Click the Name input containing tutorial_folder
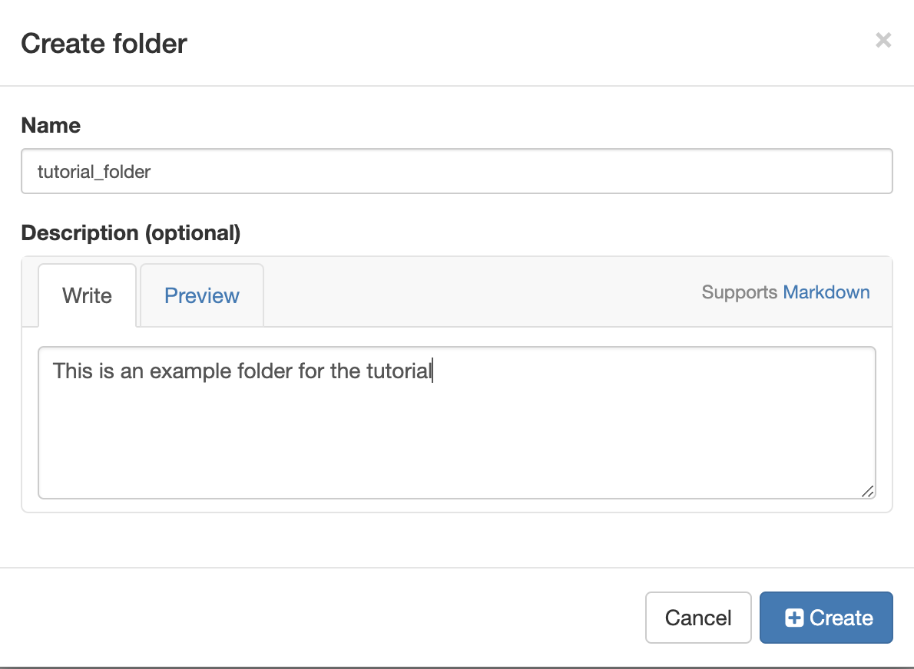 point(457,171)
